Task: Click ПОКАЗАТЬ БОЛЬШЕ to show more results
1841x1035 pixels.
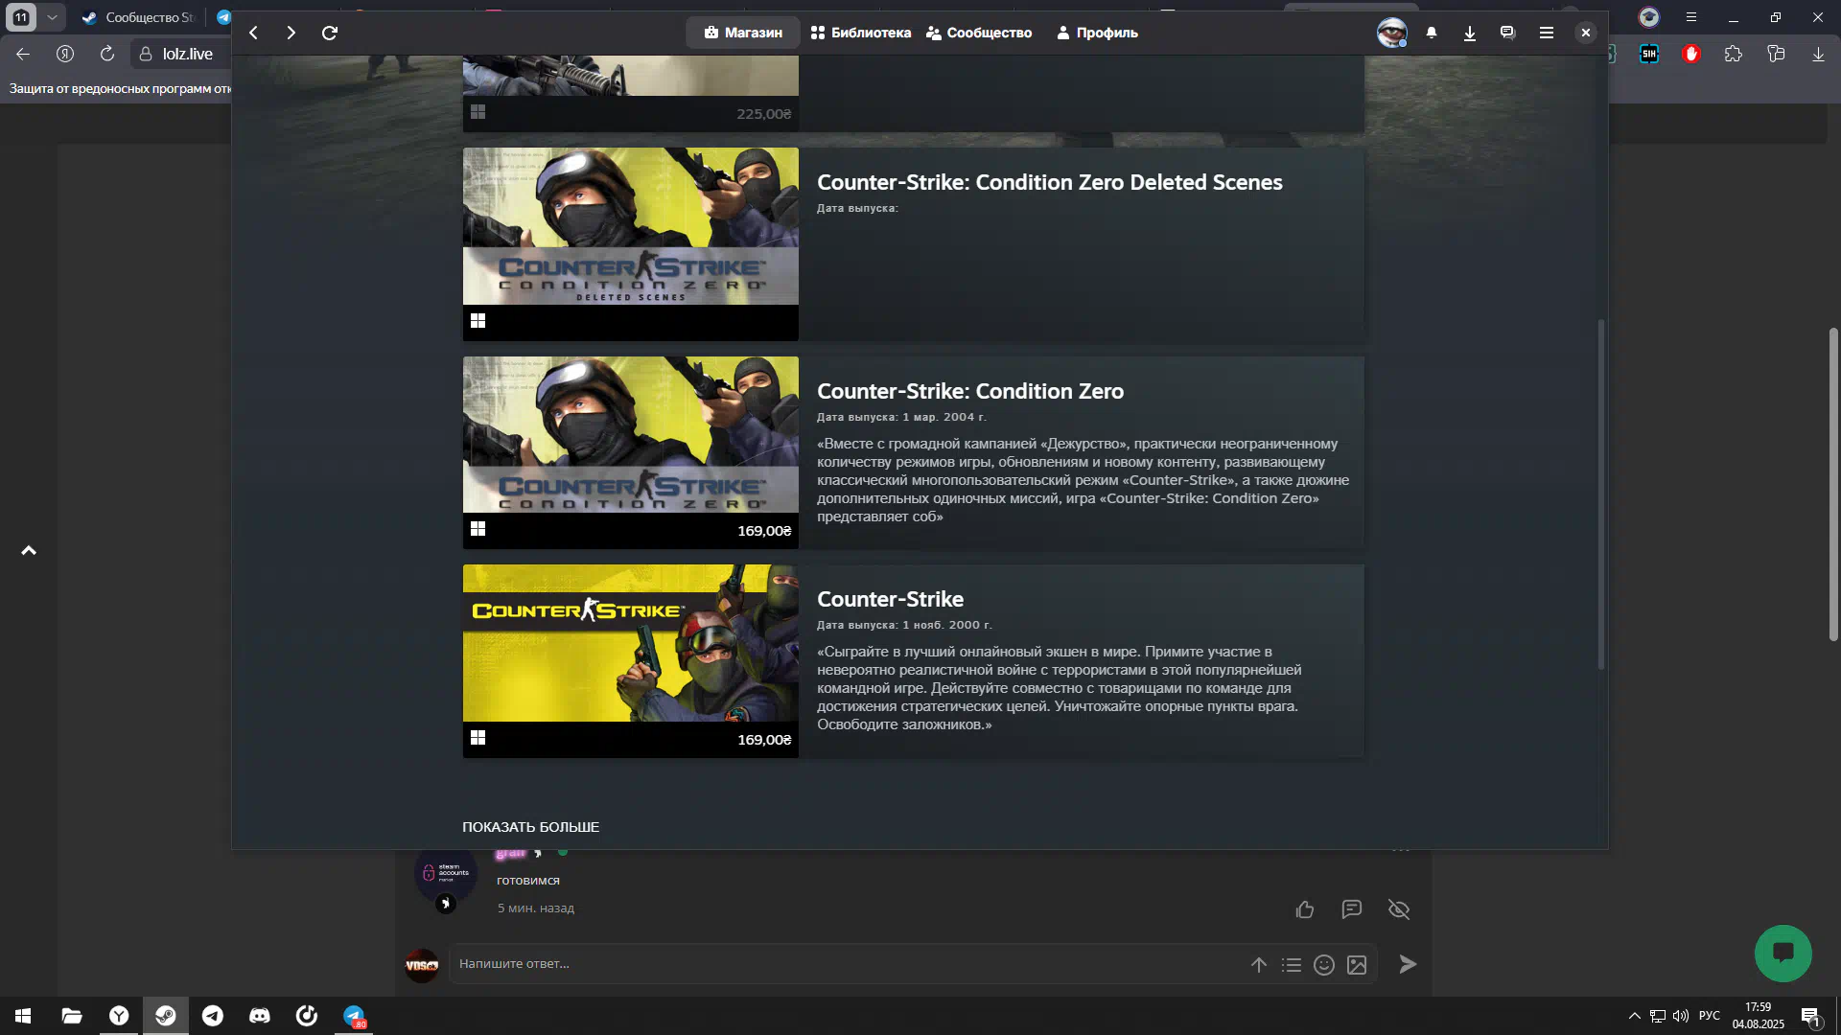Action: pos(530,827)
